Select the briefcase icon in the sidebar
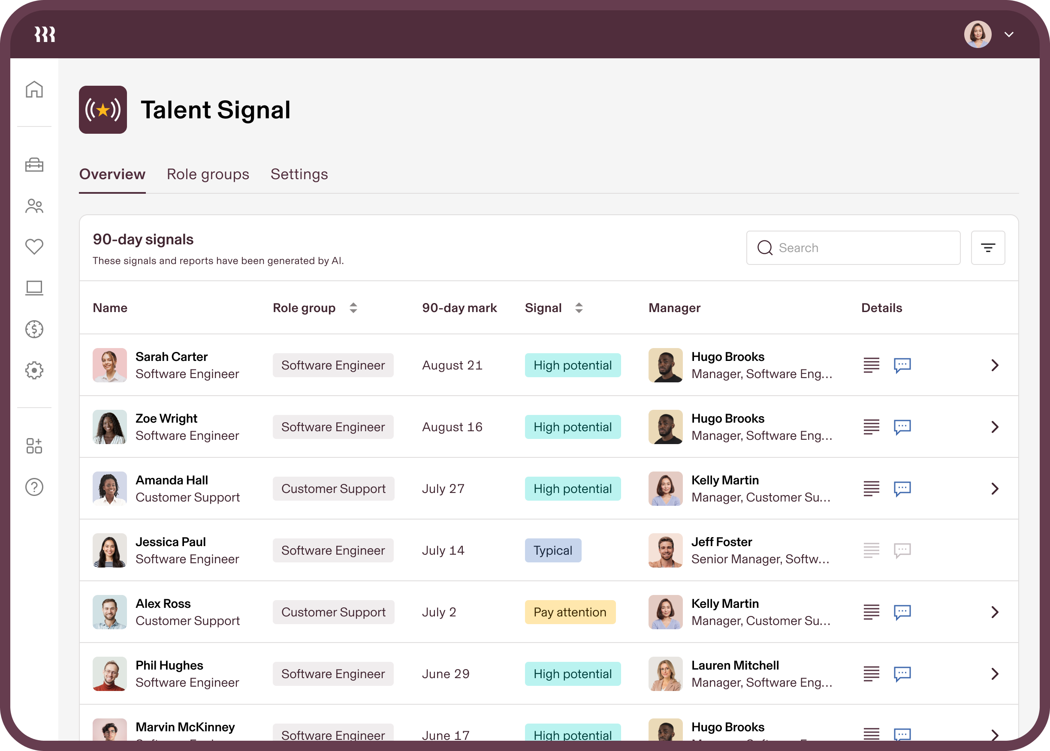Image resolution: width=1050 pixels, height=751 pixels. [x=35, y=165]
